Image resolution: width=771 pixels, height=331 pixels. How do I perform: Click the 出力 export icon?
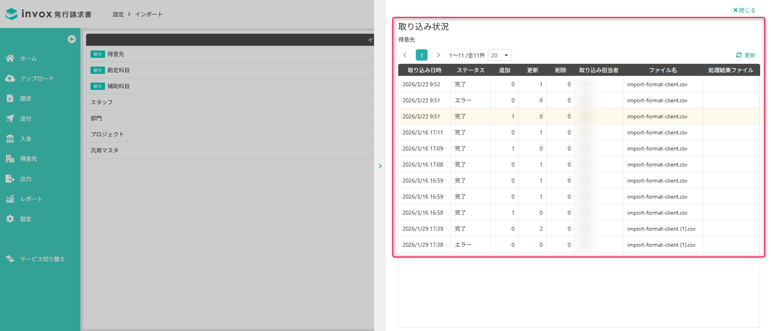10,179
